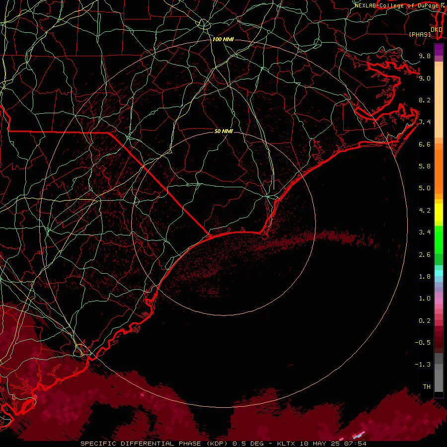Click the -1.3 value on the color scale
The width and height of the screenshot is (447, 447).
[423, 365]
